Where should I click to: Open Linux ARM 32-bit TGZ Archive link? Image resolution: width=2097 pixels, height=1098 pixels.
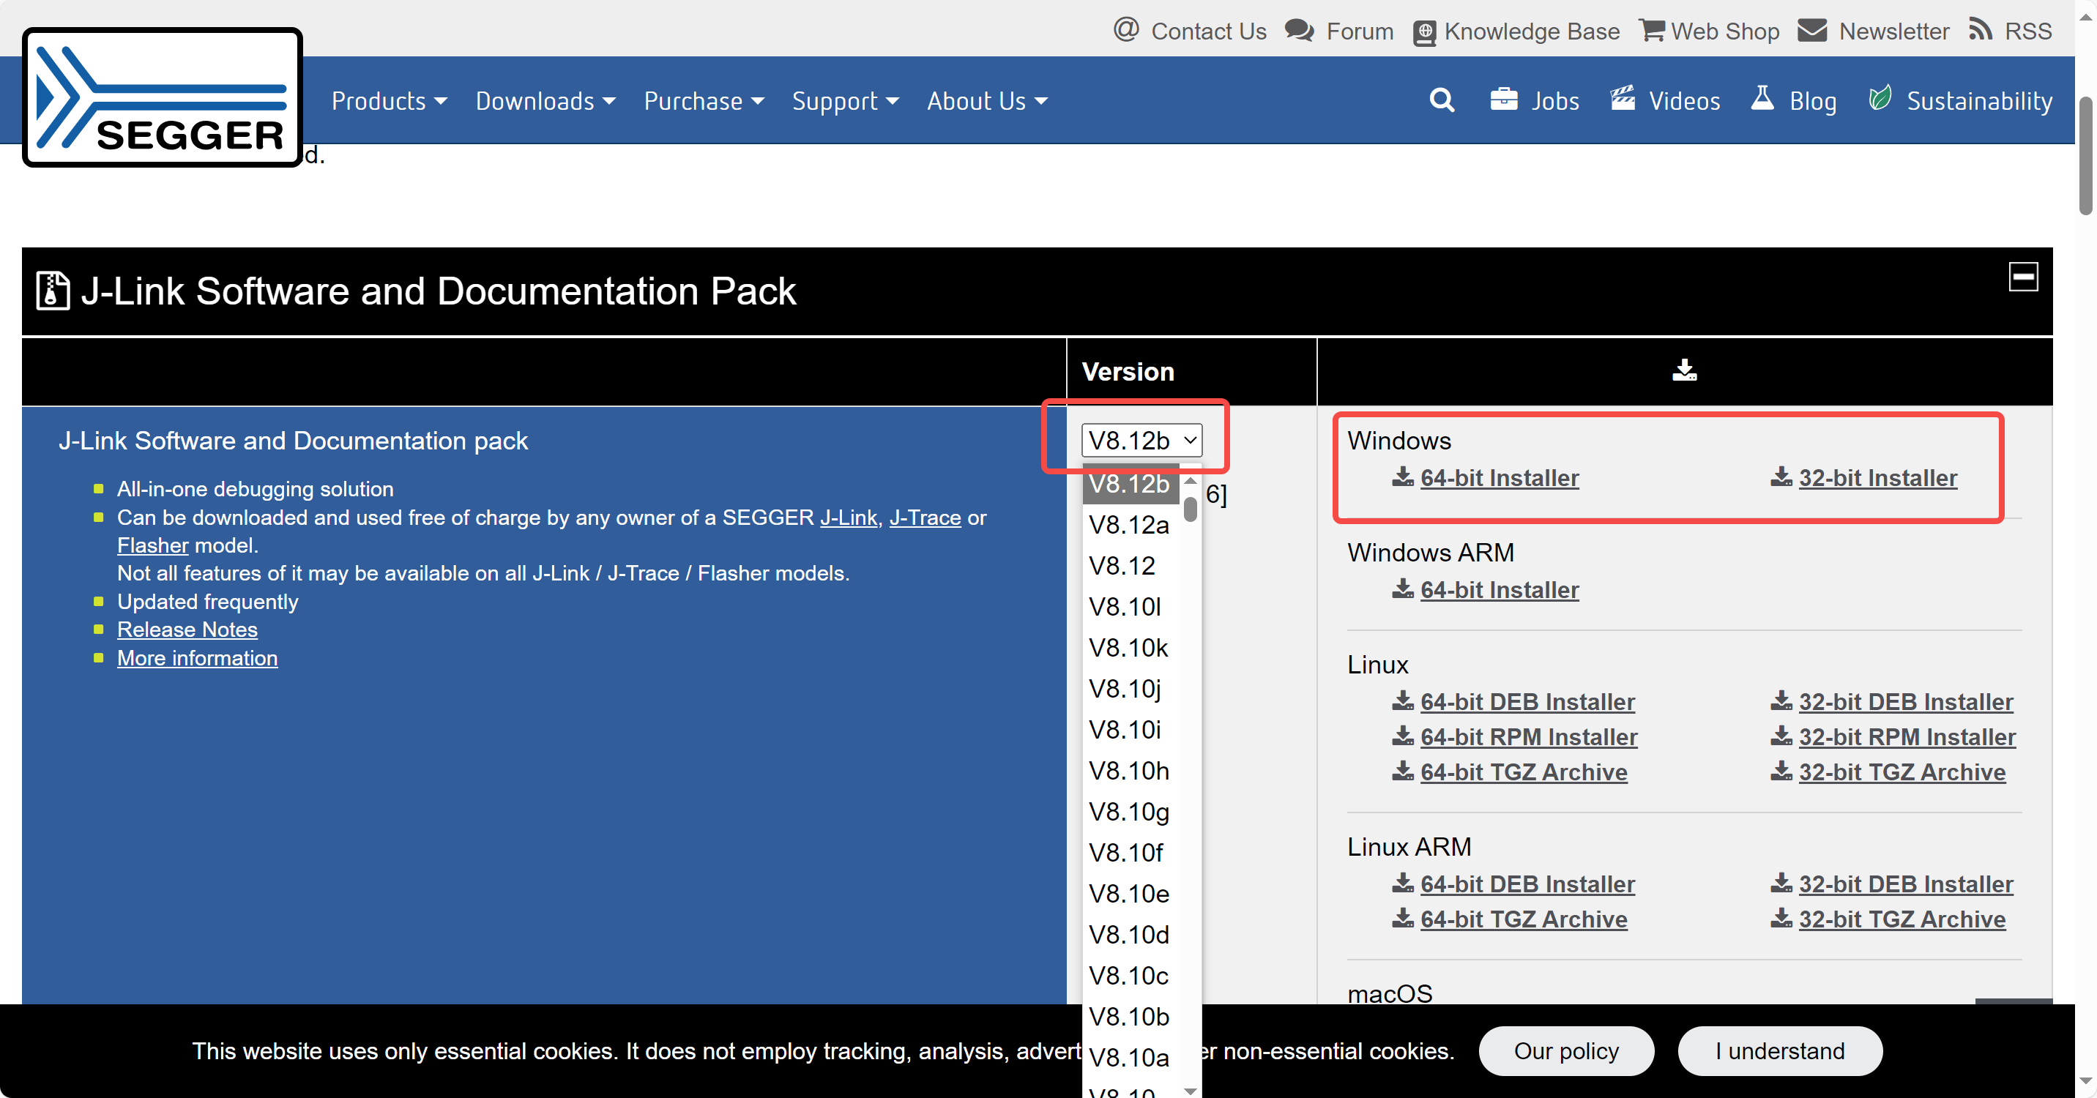[1902, 919]
